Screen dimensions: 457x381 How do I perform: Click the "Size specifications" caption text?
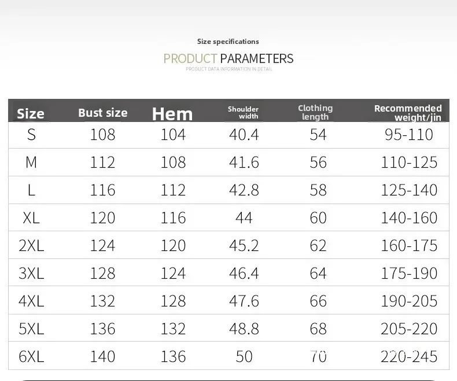point(228,42)
